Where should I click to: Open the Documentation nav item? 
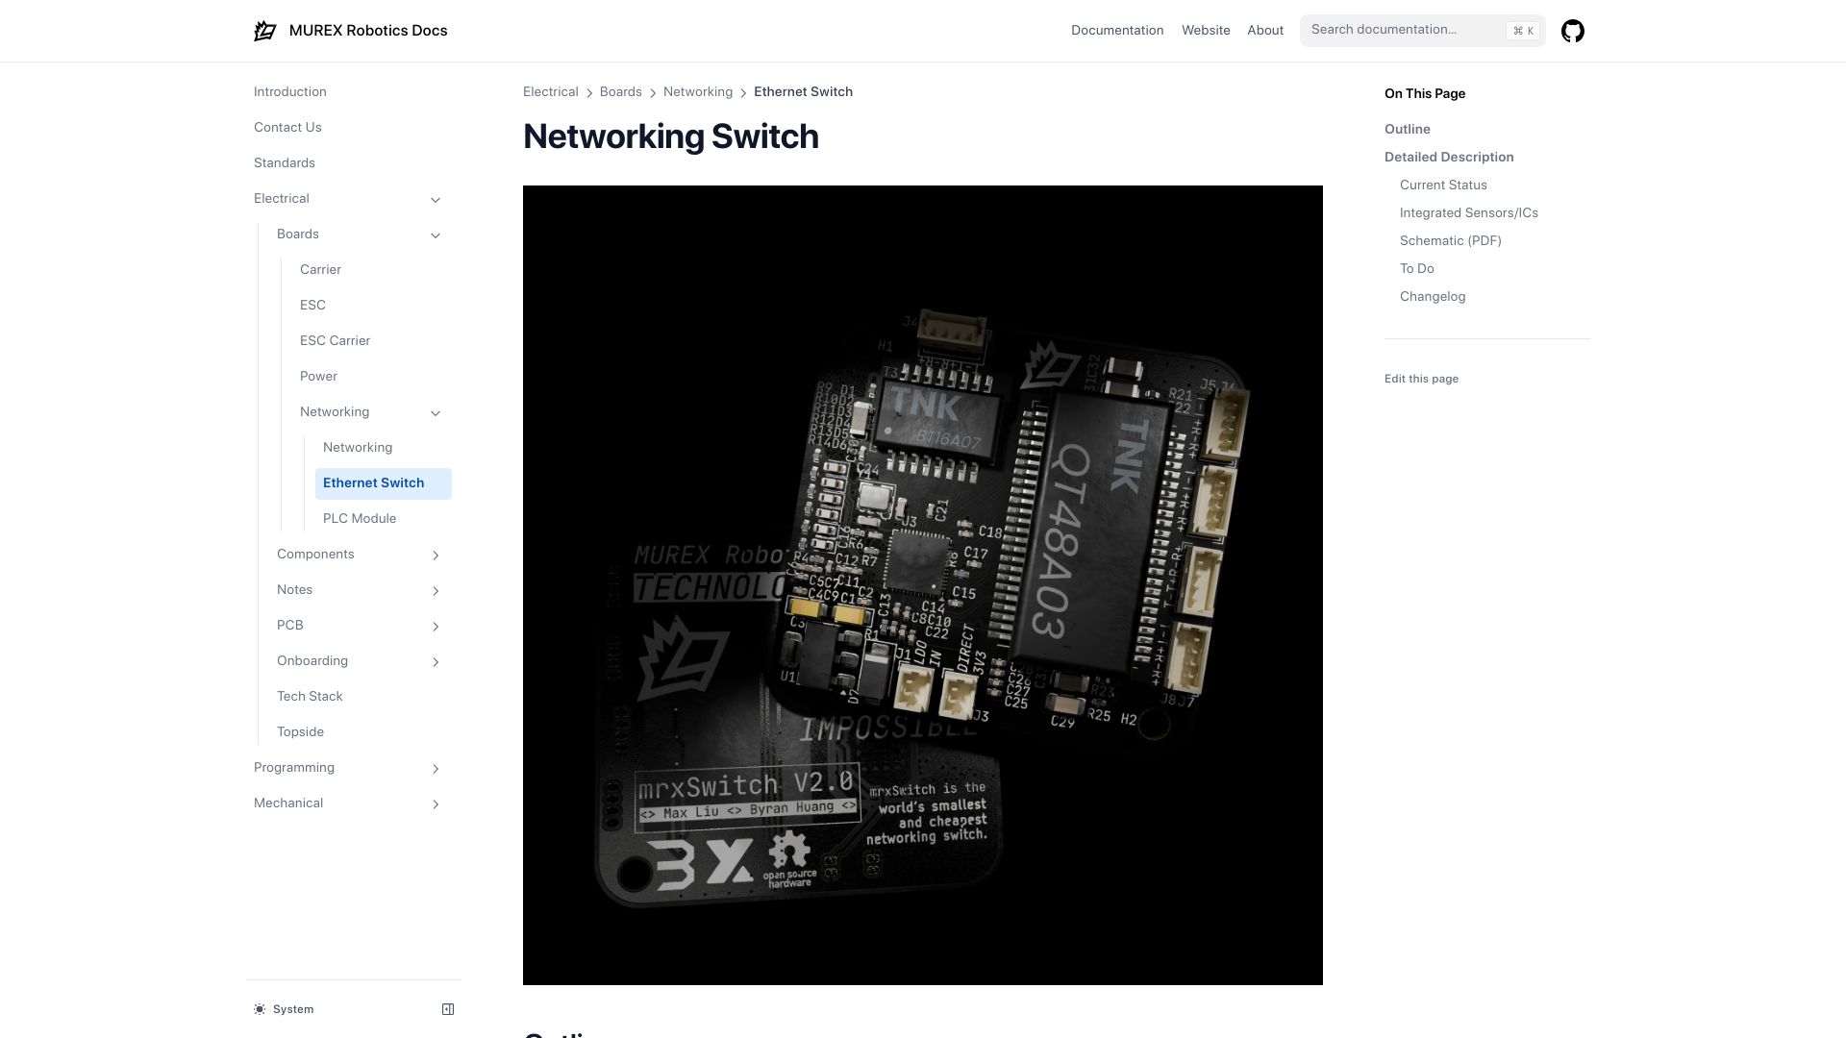coord(1117,31)
